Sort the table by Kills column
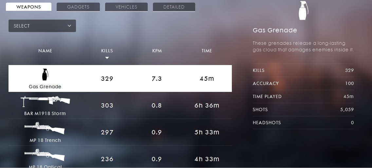Viewport: 372px width, 168px height. point(107,51)
